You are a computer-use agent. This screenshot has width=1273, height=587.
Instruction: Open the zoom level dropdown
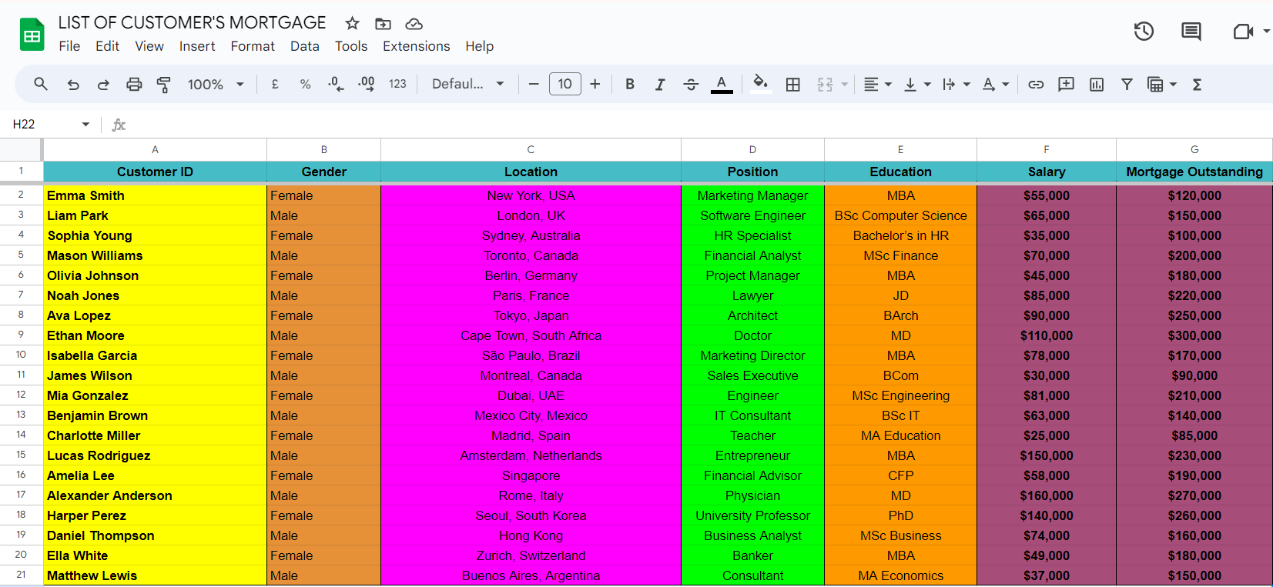(x=216, y=85)
